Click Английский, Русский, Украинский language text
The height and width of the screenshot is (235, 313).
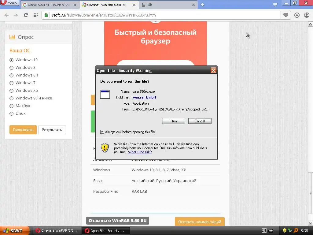[x=164, y=181]
